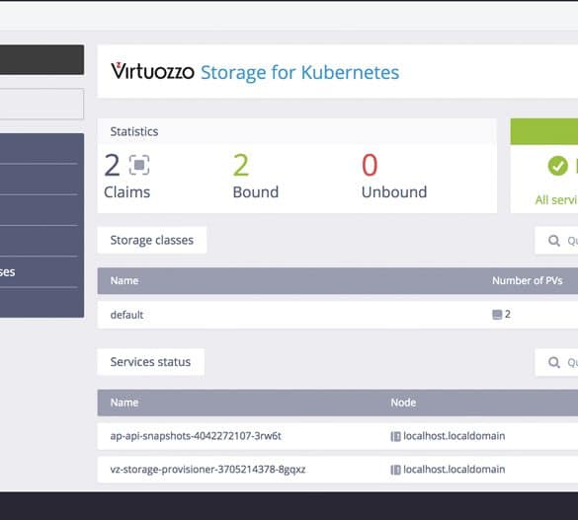Open the Storage for Kubernetes title link
The width and height of the screenshot is (578, 520).
(299, 72)
